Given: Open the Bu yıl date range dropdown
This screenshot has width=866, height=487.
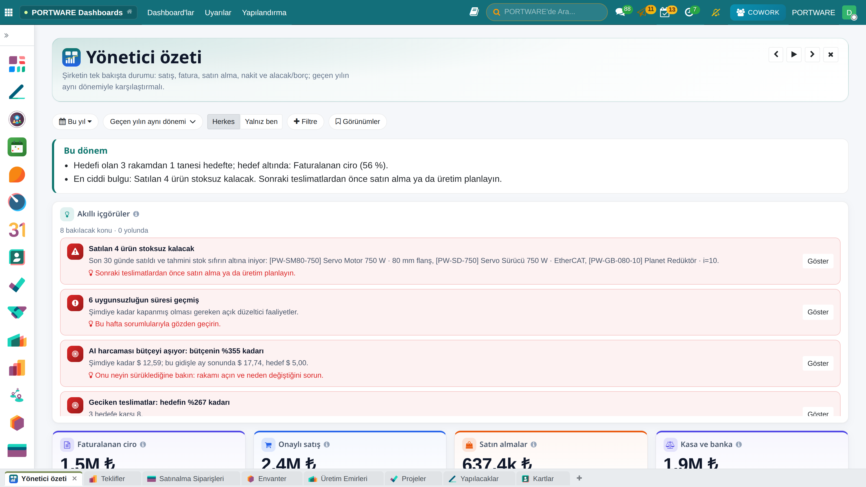Looking at the screenshot, I should tap(75, 121).
